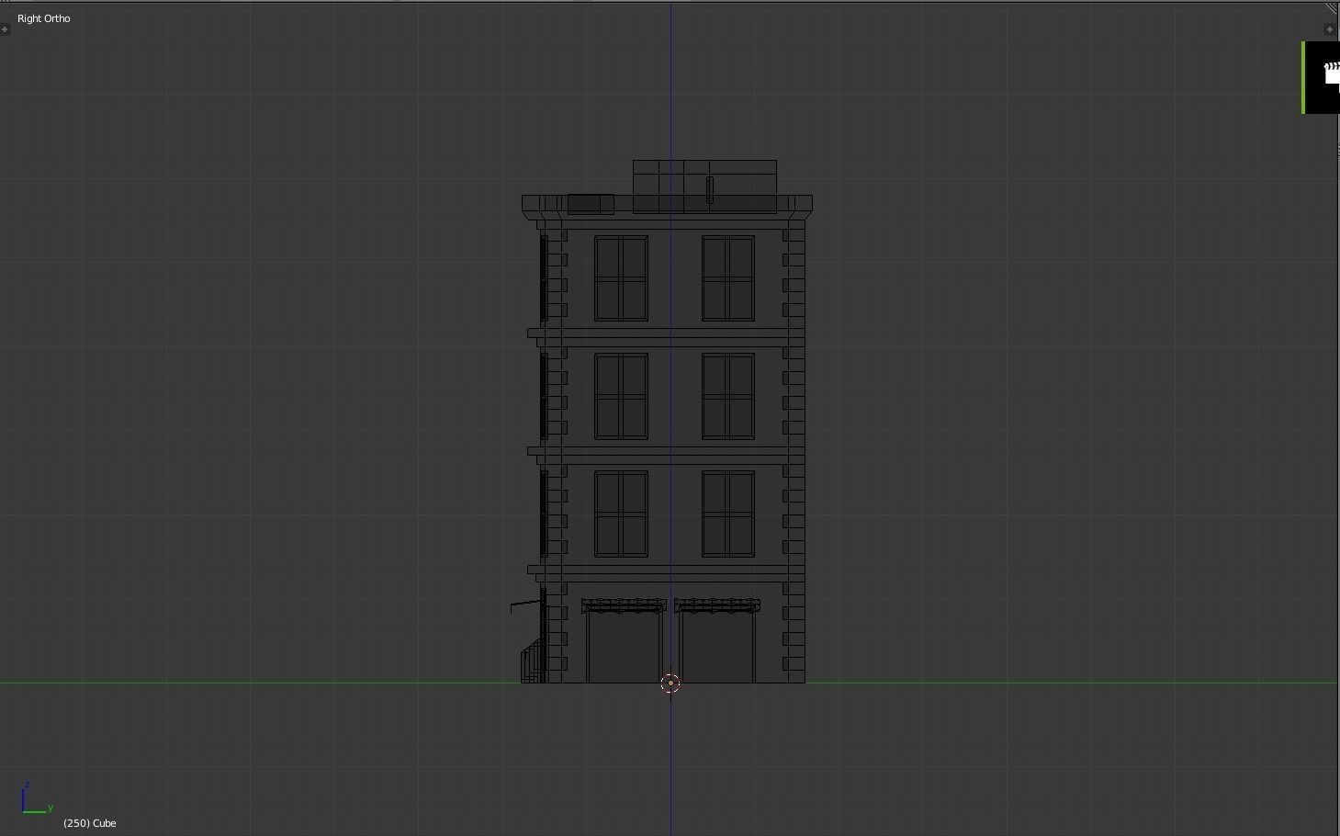The image size is (1340, 836).
Task: Select the awning above the left garage door
Action: (x=624, y=605)
